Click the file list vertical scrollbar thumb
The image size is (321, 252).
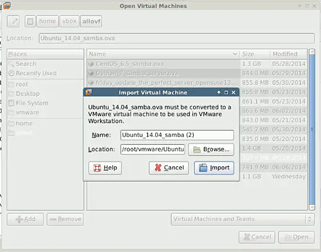pos(312,129)
